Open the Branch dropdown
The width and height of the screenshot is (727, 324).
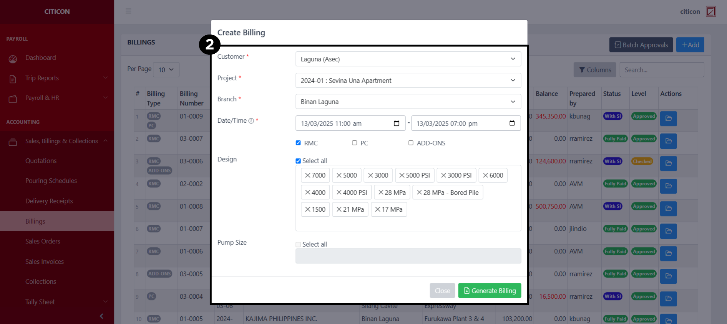[x=408, y=102]
